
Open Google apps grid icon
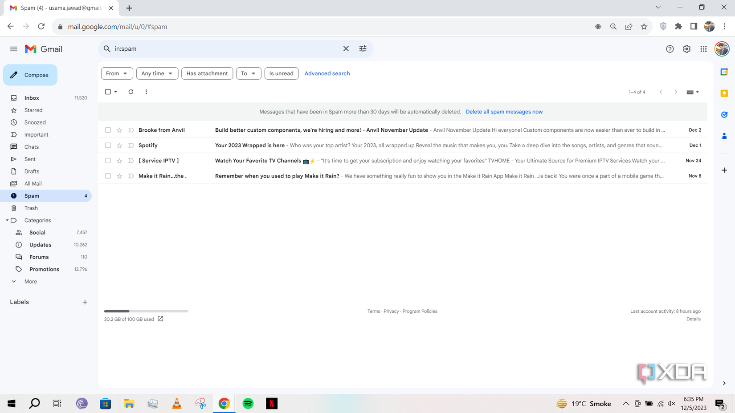703,49
